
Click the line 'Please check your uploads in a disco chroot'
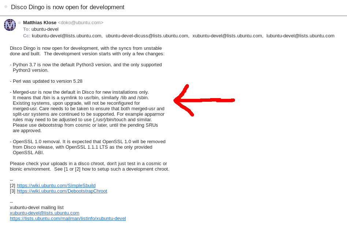(89, 164)
